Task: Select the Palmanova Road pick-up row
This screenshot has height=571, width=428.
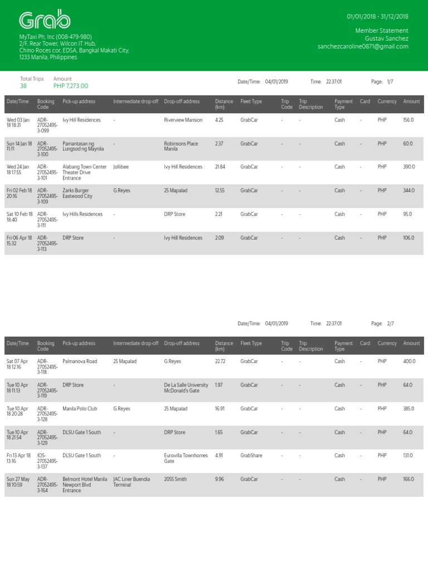Action: click(x=80, y=361)
